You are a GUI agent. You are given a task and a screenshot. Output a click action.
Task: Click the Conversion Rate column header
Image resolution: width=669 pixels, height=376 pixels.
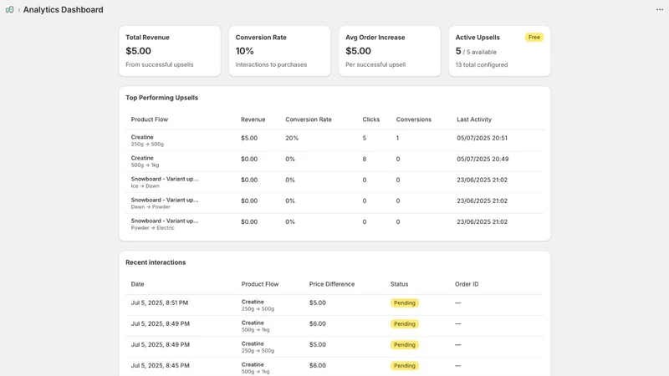pos(309,119)
